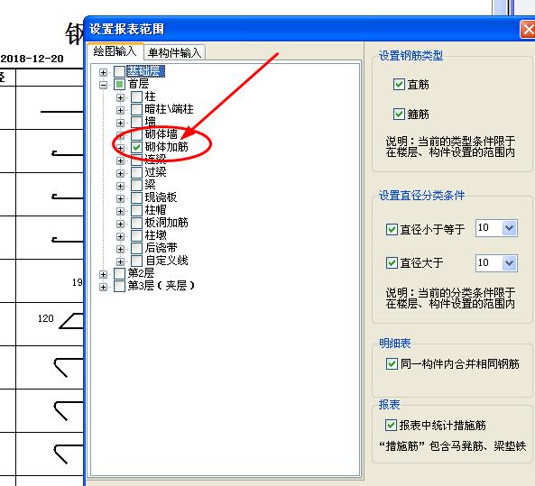This screenshot has width=535, height=486.
Task: Check the 后浇带 checkbox
Action: 136,248
